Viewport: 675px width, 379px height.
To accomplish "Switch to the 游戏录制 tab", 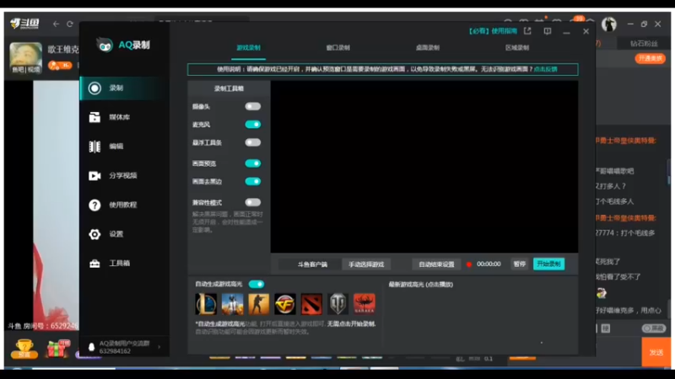I will 248,48.
